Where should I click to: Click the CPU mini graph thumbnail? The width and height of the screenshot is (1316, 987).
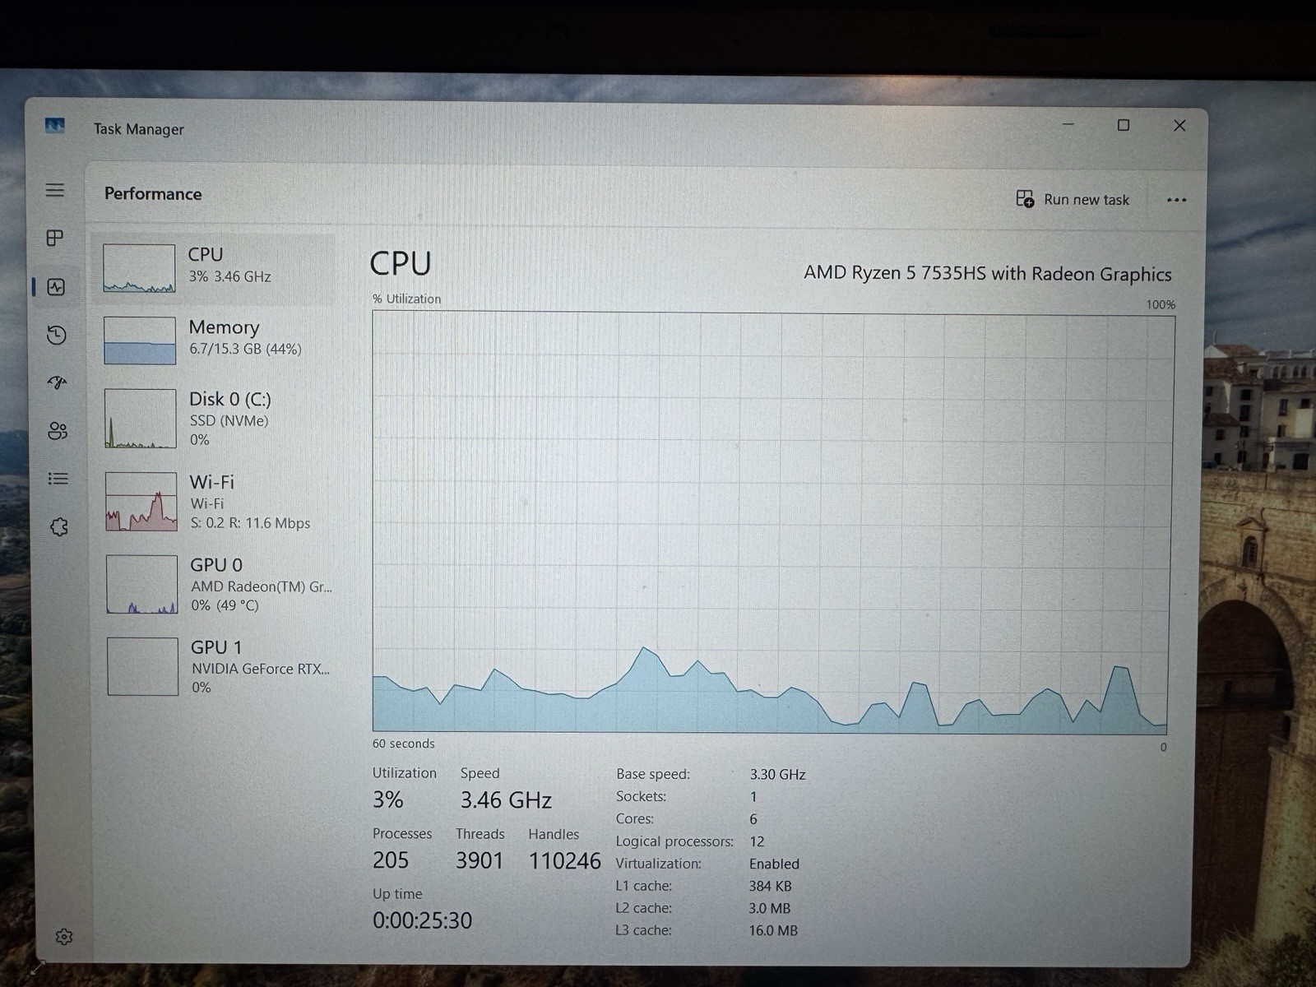(x=139, y=268)
